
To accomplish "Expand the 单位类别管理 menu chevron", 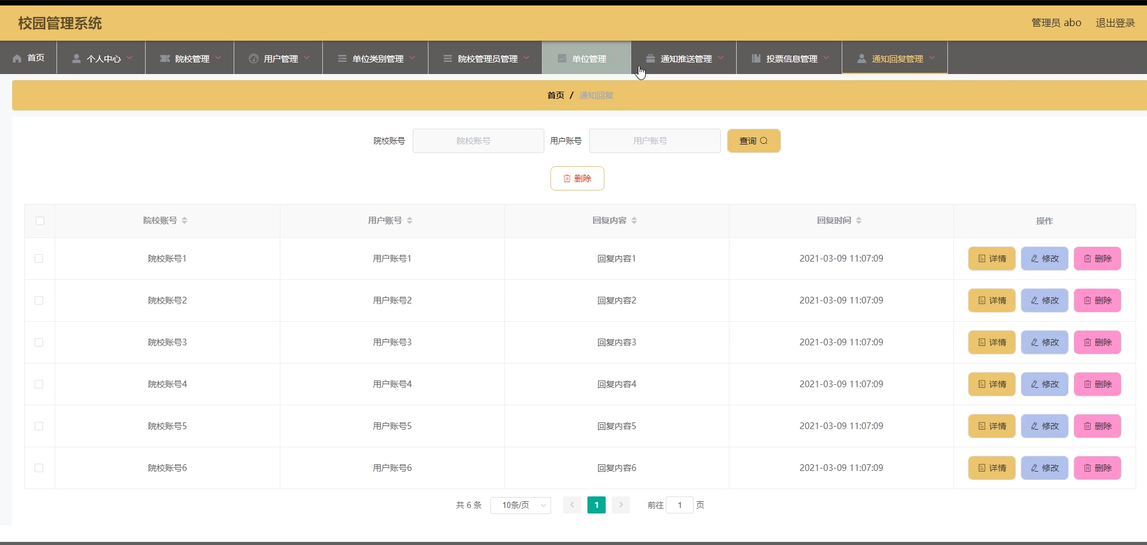I will coord(412,58).
